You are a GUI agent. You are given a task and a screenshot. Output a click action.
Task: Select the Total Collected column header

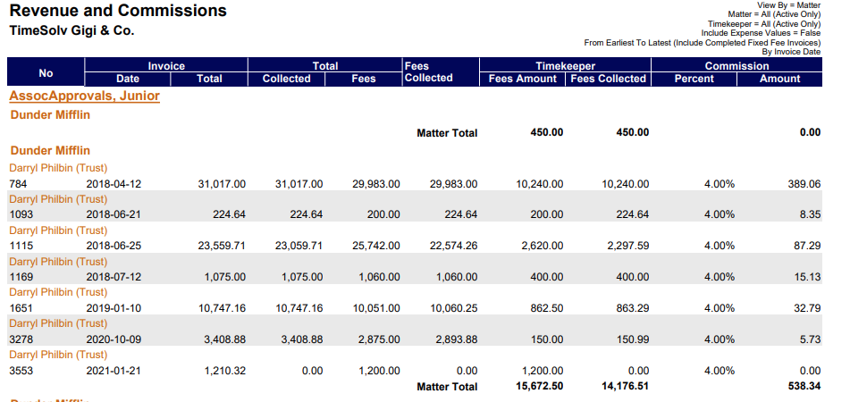click(286, 79)
